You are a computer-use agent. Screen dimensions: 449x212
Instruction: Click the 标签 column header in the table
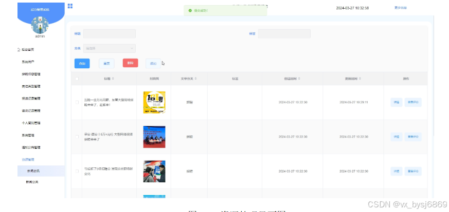coord(235,79)
